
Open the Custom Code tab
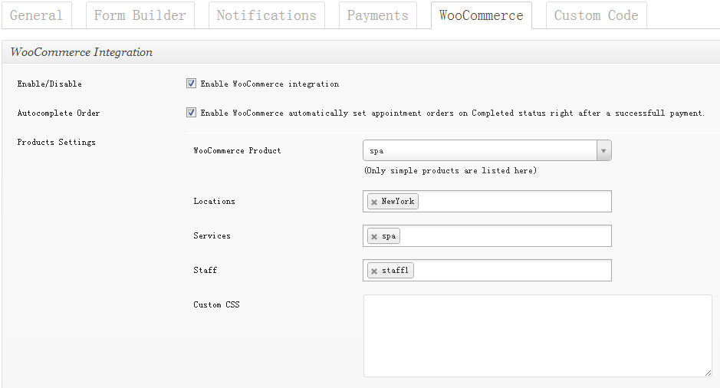[x=596, y=15]
